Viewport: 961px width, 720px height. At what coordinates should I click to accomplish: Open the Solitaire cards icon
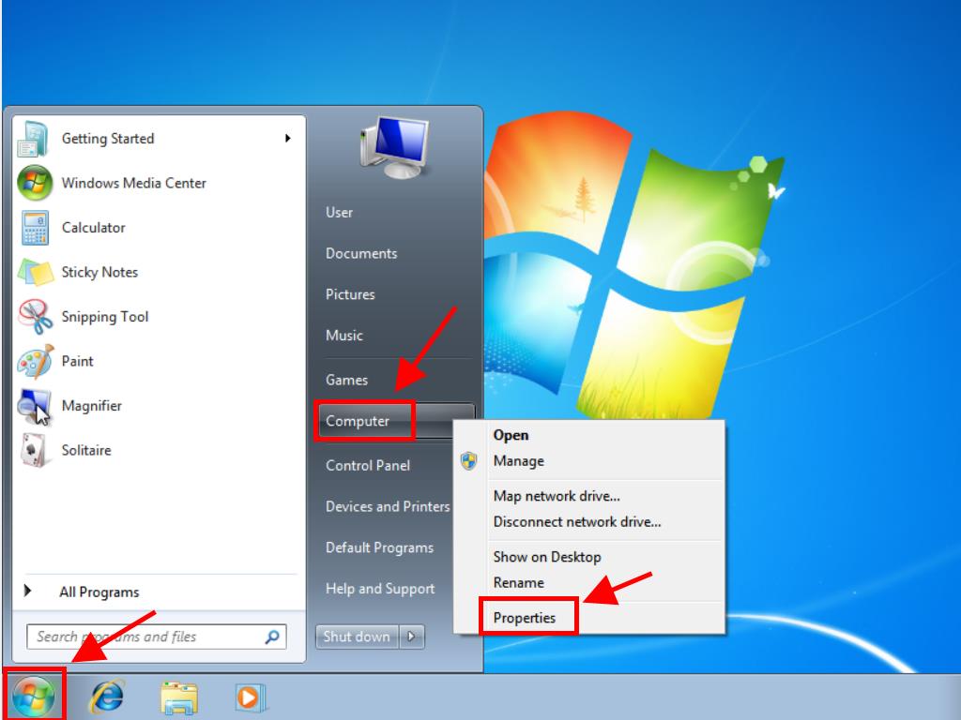coord(35,451)
